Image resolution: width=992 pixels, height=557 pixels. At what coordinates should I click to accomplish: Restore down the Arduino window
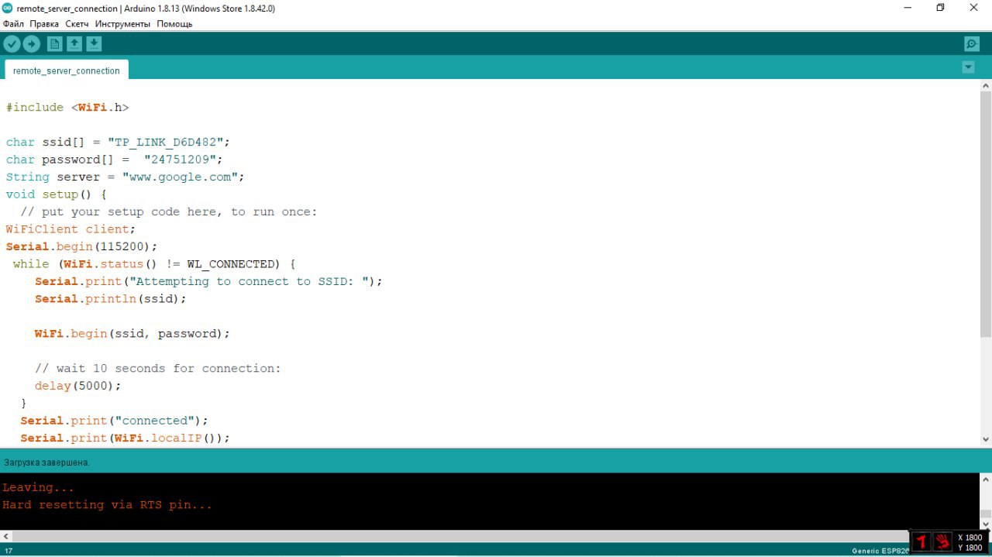pos(940,8)
